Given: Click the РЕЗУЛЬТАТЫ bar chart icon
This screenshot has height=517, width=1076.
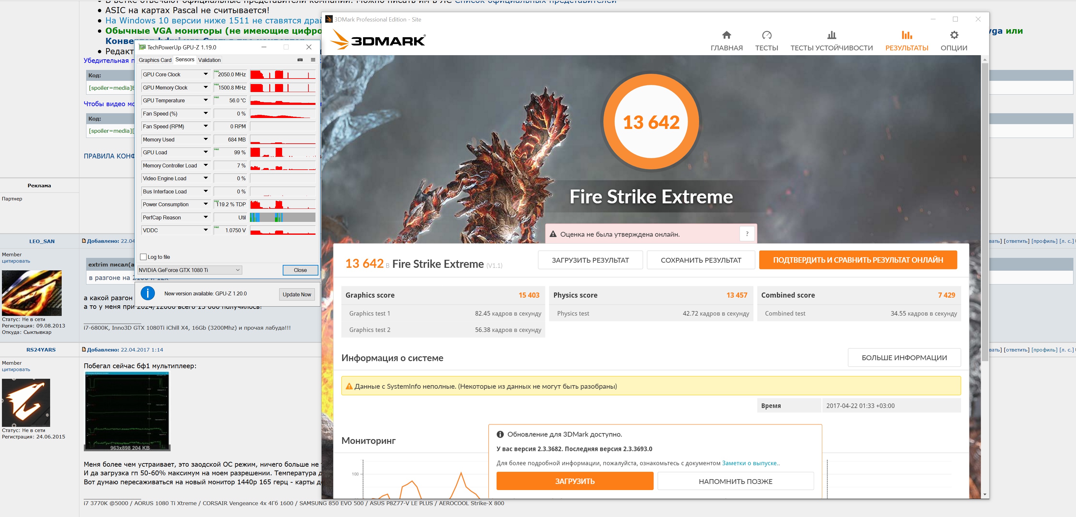Looking at the screenshot, I should pos(906,35).
